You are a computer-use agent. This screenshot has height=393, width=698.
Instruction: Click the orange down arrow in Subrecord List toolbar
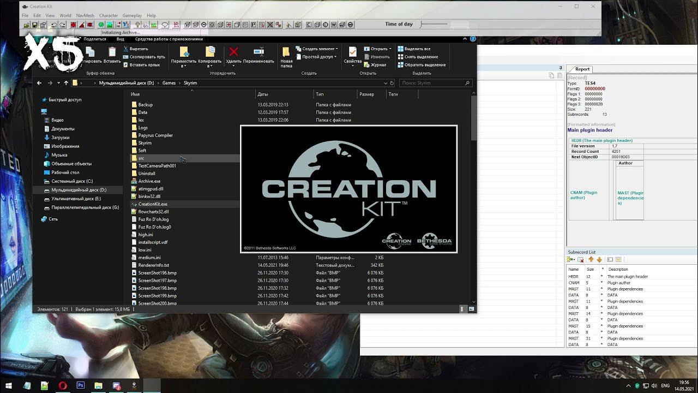tap(599, 260)
